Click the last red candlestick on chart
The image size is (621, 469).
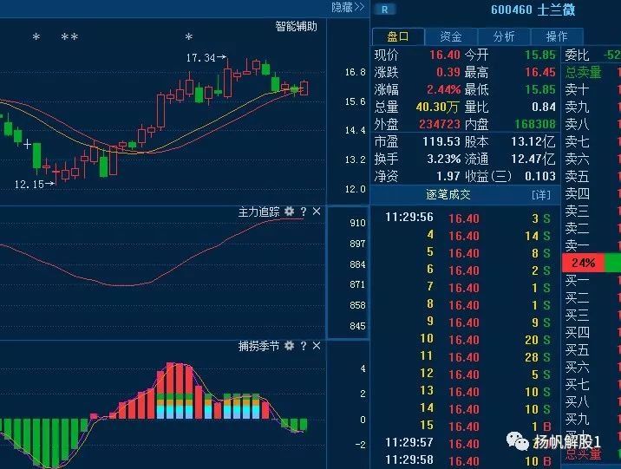coord(304,88)
